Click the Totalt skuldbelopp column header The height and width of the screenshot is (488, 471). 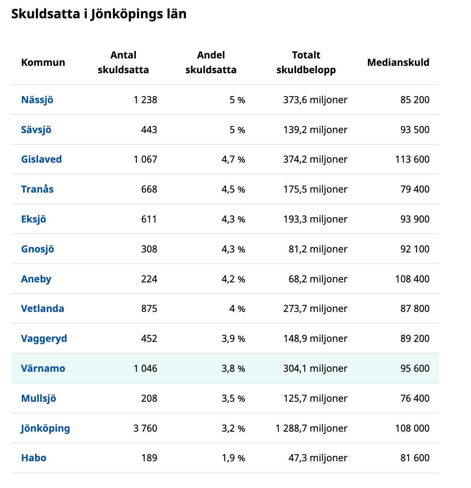tap(306, 63)
